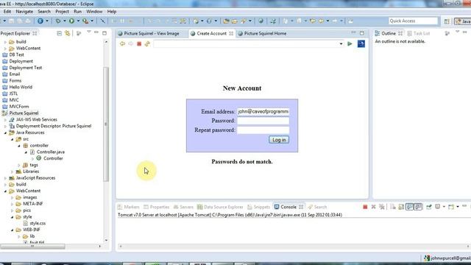This screenshot has width=471, height=265.
Task: Click Project Explorer horizontal scrollbar
Action: coord(32,247)
